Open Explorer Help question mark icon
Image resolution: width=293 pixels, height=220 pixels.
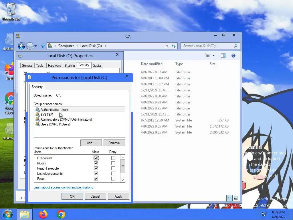point(233,56)
